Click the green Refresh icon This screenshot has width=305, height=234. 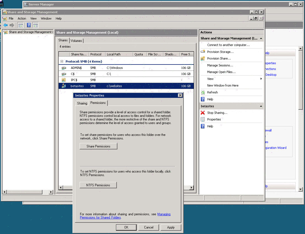pyautogui.click(x=203, y=92)
